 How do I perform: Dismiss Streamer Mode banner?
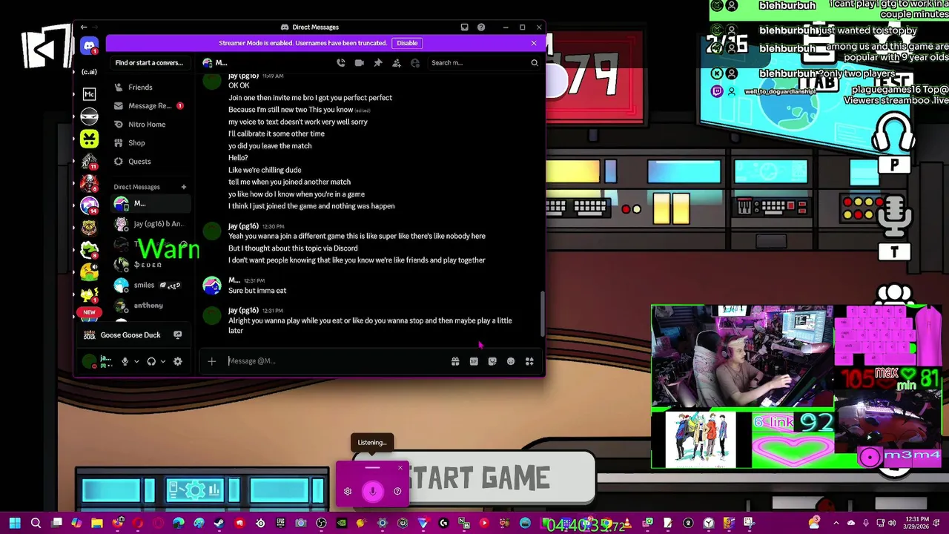[534, 43]
